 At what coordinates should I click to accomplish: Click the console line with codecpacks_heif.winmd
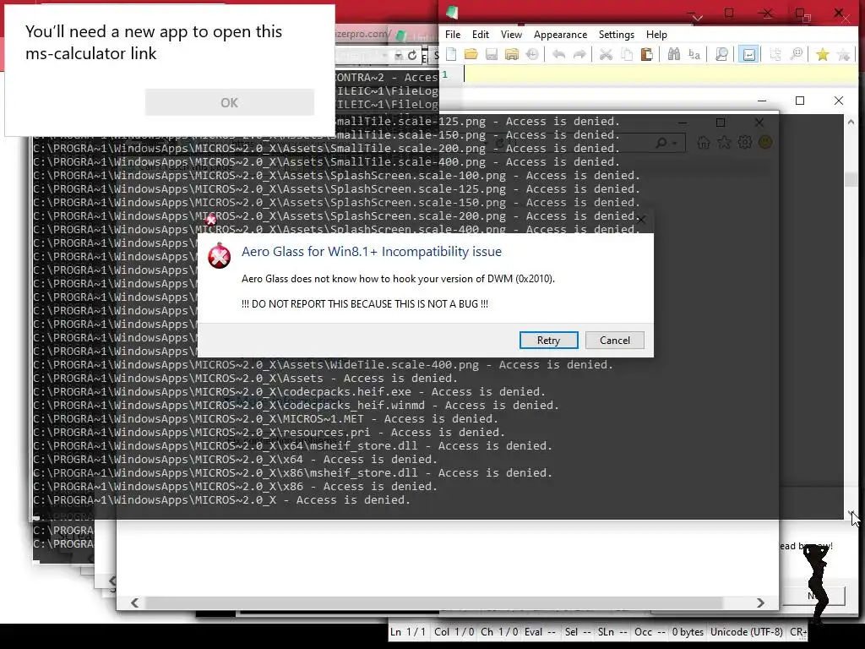pos(296,405)
